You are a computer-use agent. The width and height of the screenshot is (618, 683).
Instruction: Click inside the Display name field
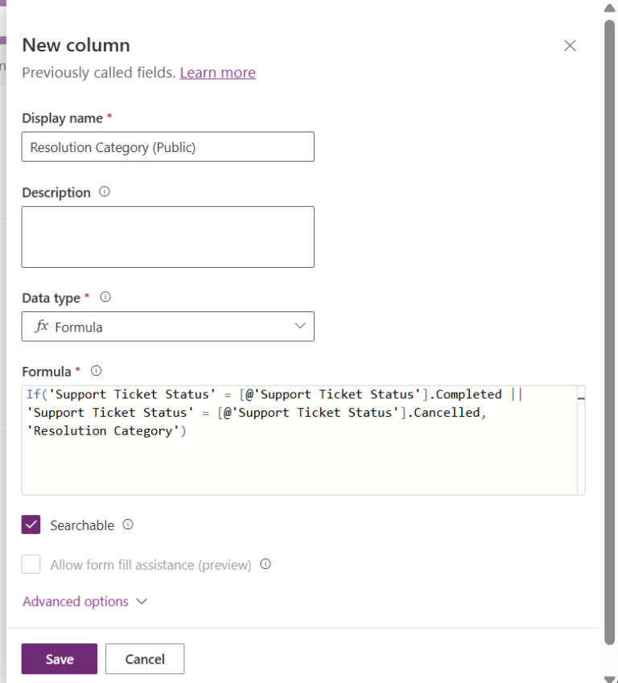point(167,146)
